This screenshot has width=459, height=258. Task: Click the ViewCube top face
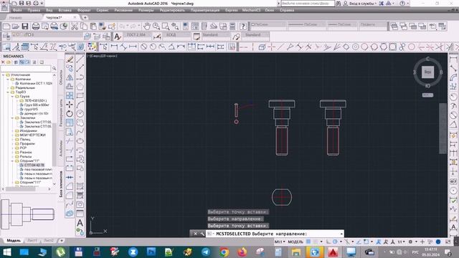(x=427, y=72)
